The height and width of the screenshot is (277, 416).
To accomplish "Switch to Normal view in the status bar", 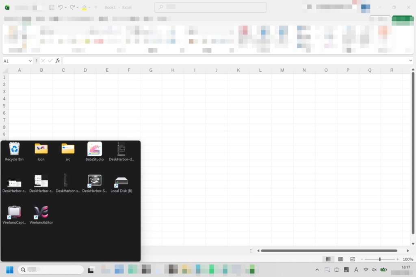I will tap(328, 259).
